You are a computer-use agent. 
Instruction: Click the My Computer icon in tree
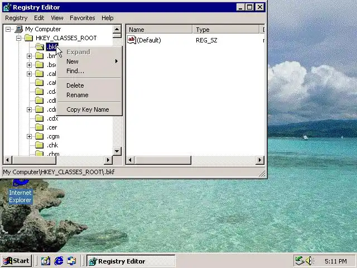click(x=19, y=29)
